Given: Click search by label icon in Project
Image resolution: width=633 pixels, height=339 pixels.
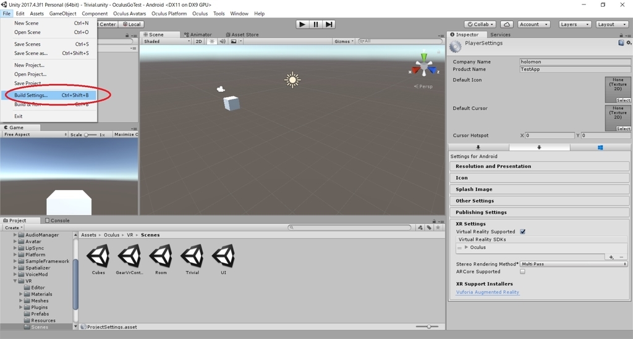Looking at the screenshot, I should click(x=429, y=227).
